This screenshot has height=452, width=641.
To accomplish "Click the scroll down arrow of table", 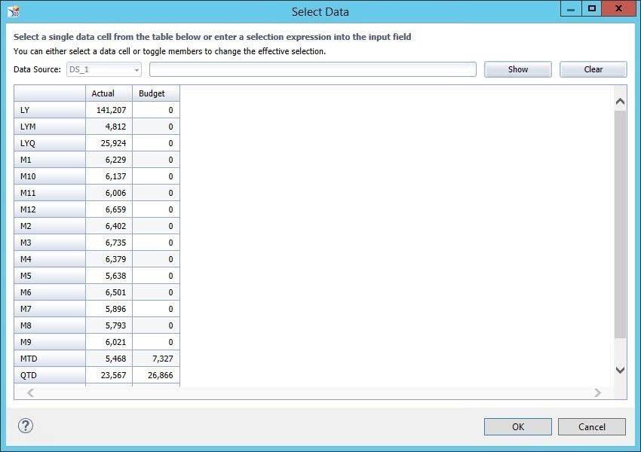I will (620, 370).
